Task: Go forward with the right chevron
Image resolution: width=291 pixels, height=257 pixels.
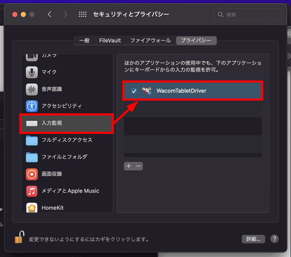Action: click(x=65, y=15)
